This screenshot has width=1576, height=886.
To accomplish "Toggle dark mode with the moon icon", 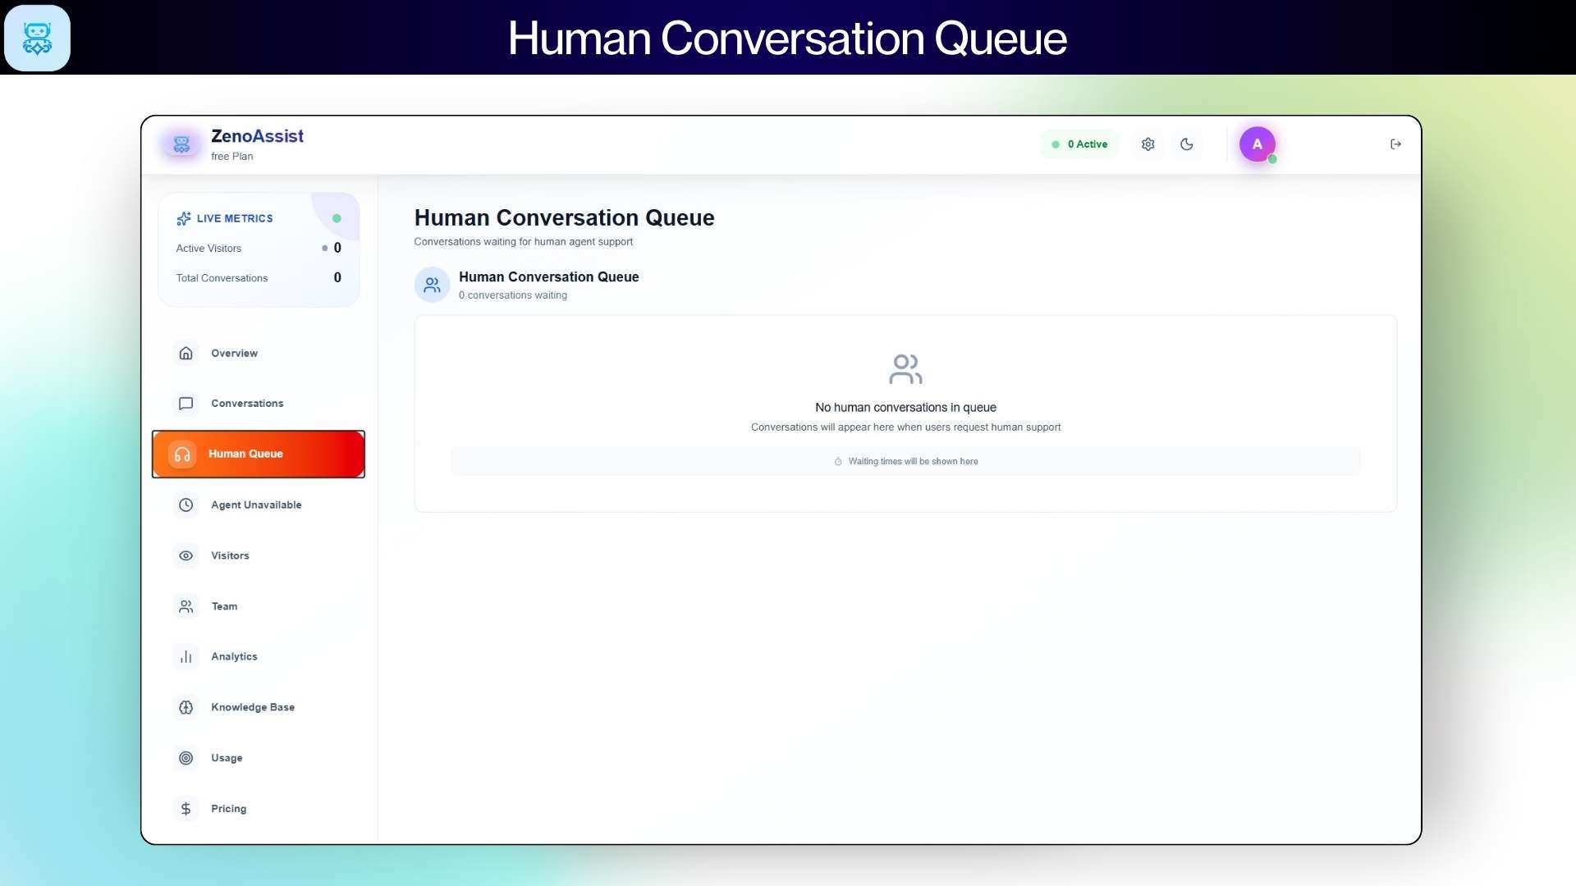I will click(x=1187, y=144).
